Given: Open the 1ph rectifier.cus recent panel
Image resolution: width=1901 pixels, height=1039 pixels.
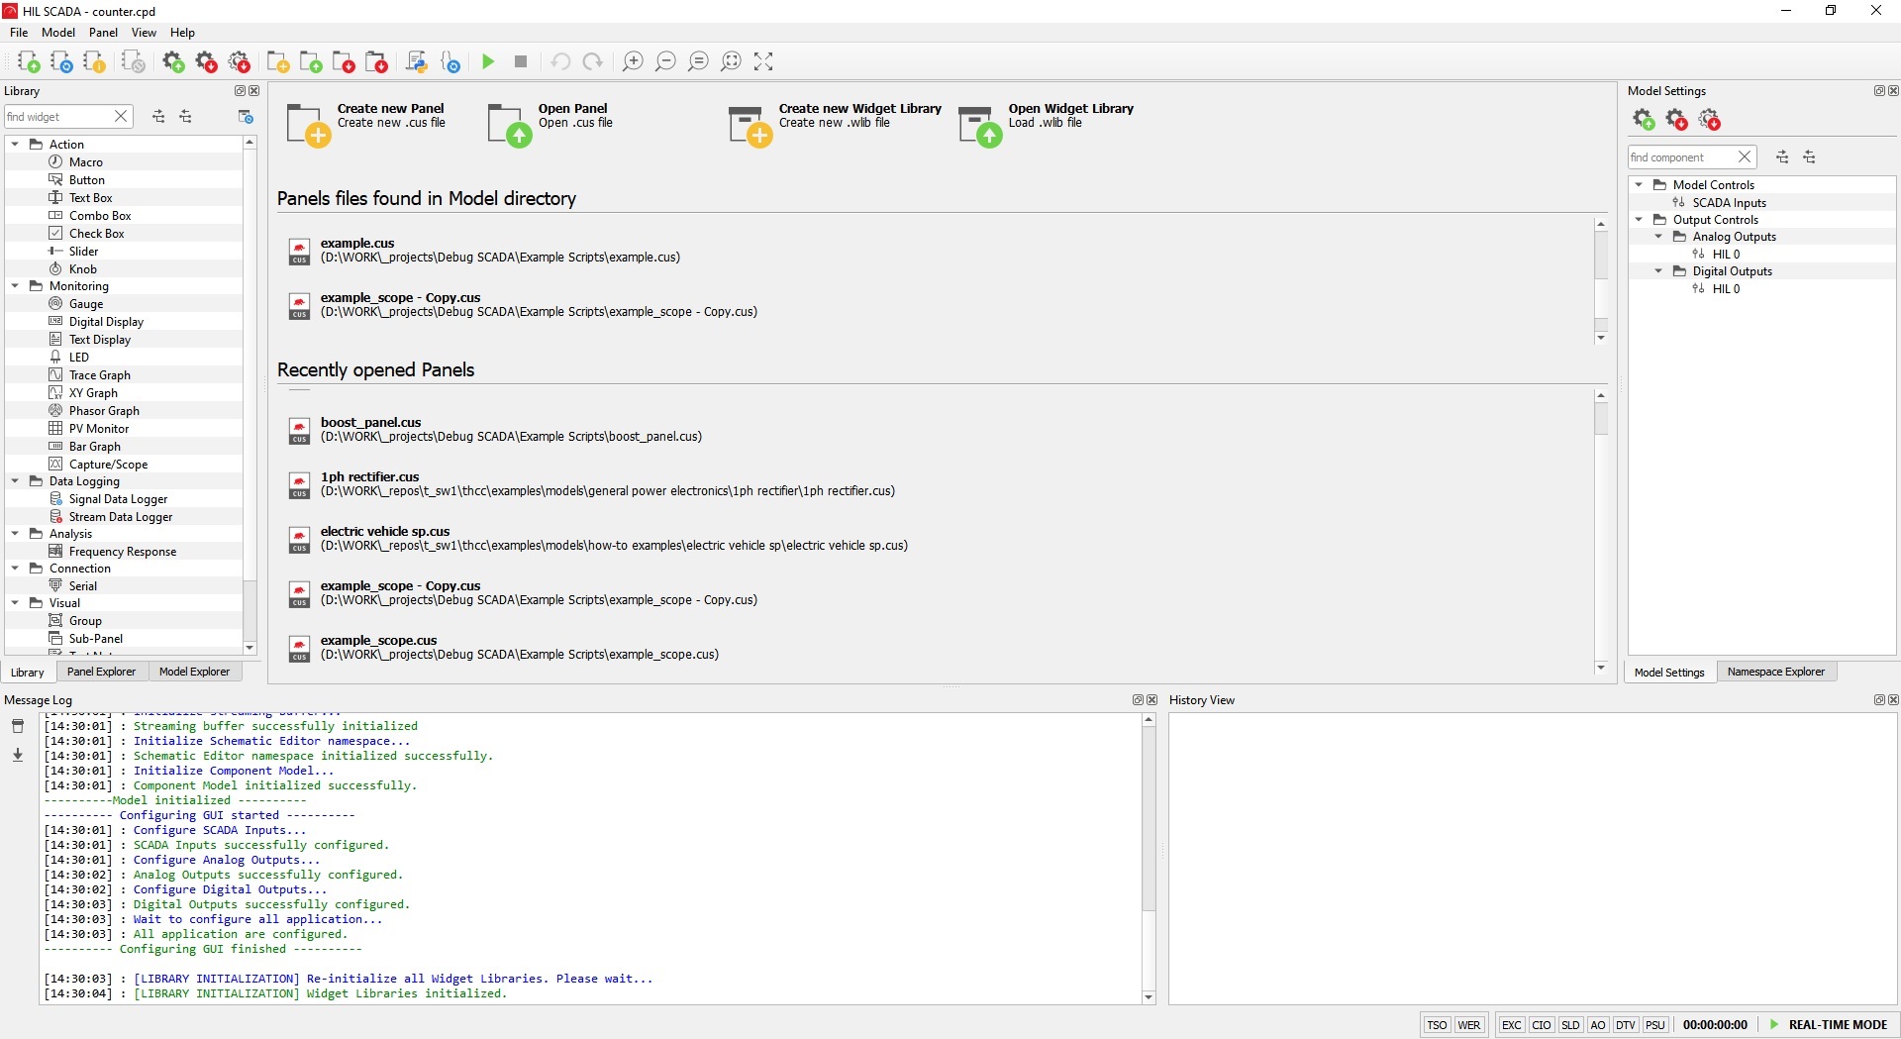Looking at the screenshot, I should pos(369,477).
